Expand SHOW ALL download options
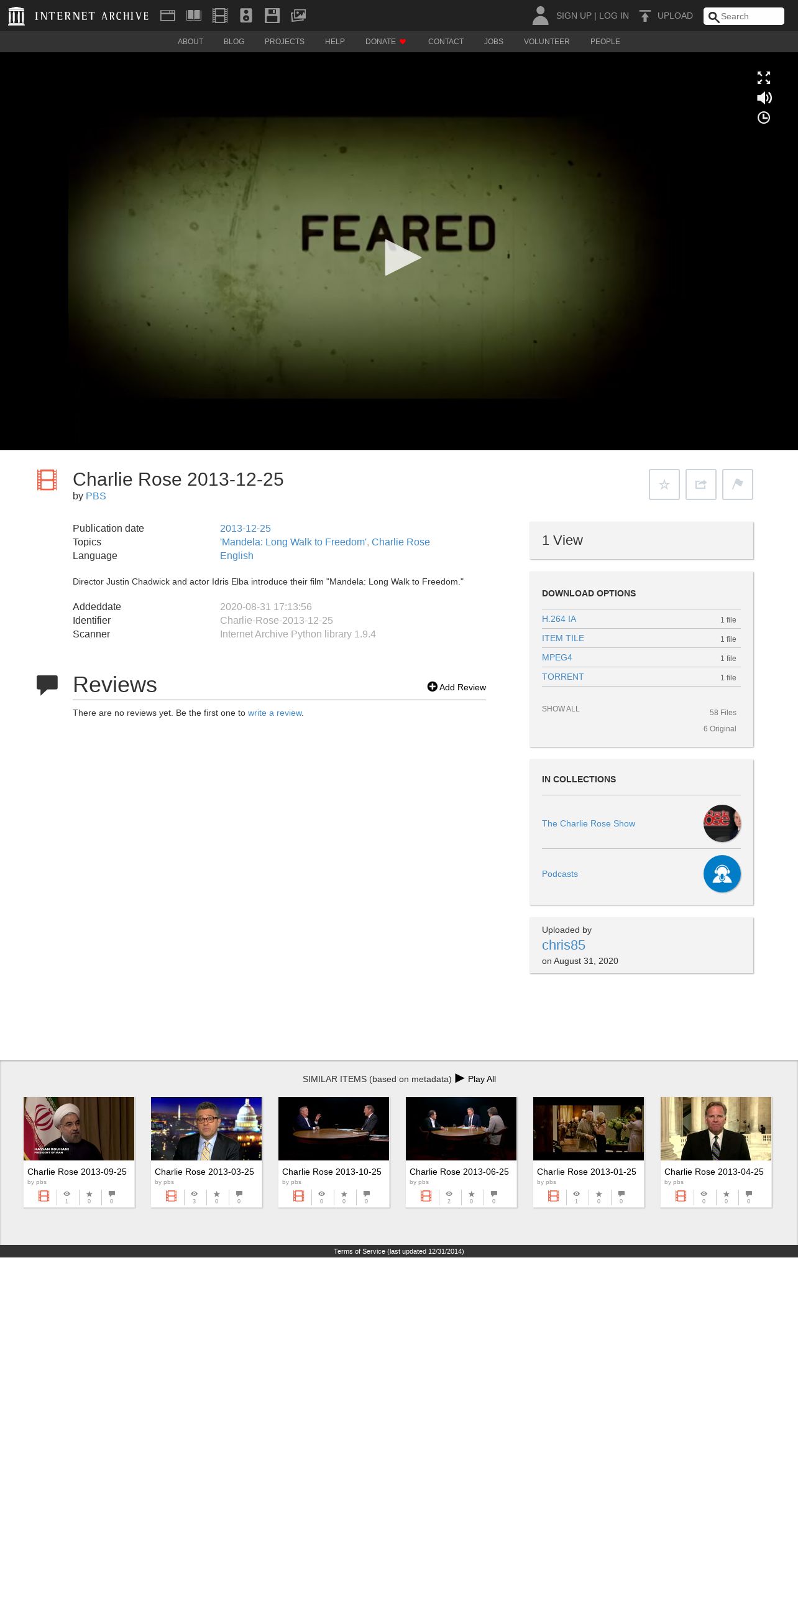Screen dimensions: 798x1597 [x=561, y=709]
